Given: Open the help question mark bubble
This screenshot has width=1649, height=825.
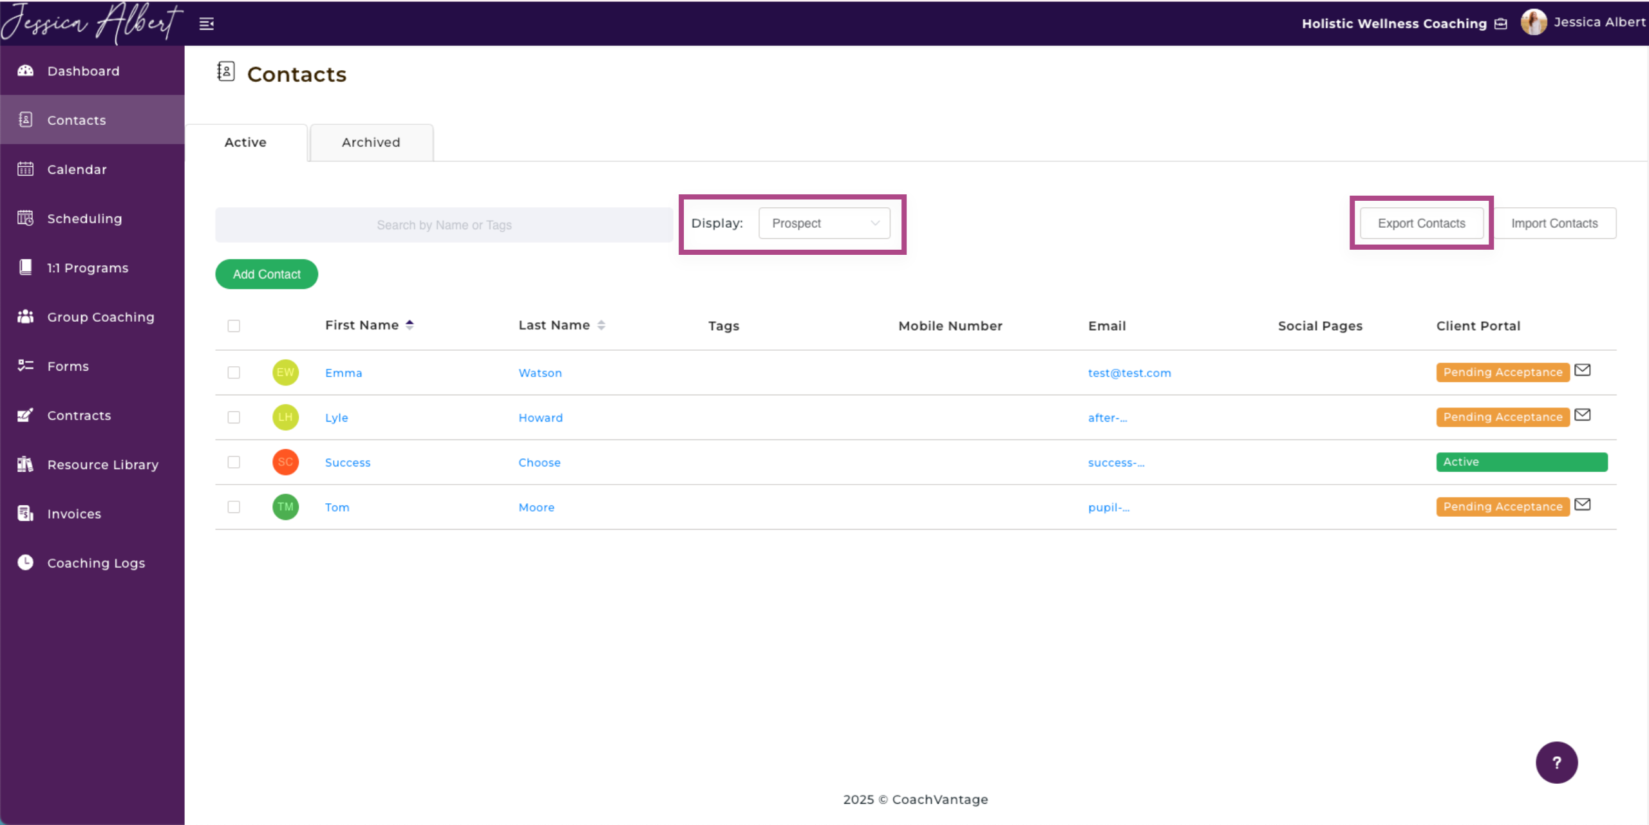Looking at the screenshot, I should point(1556,763).
